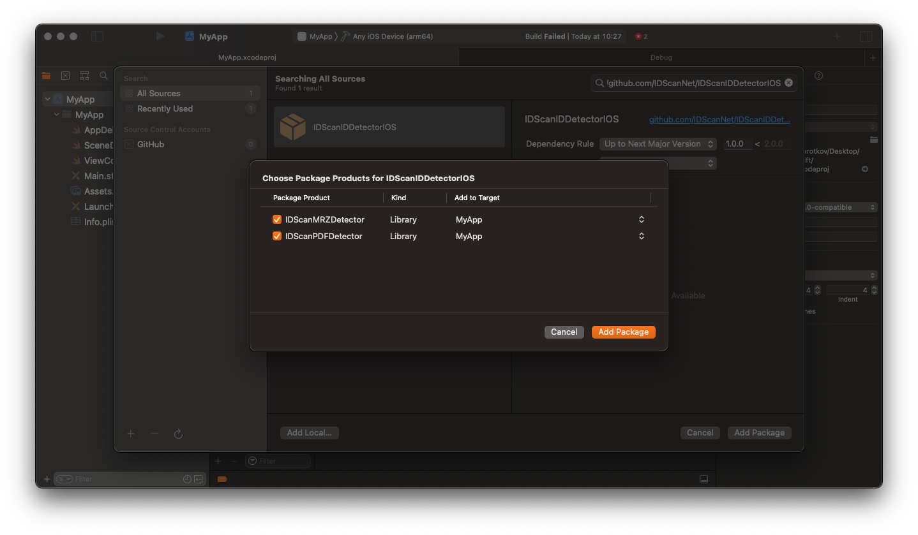Open the Source Control navigator icon
This screenshot has height=535, width=918.
[x=65, y=75]
